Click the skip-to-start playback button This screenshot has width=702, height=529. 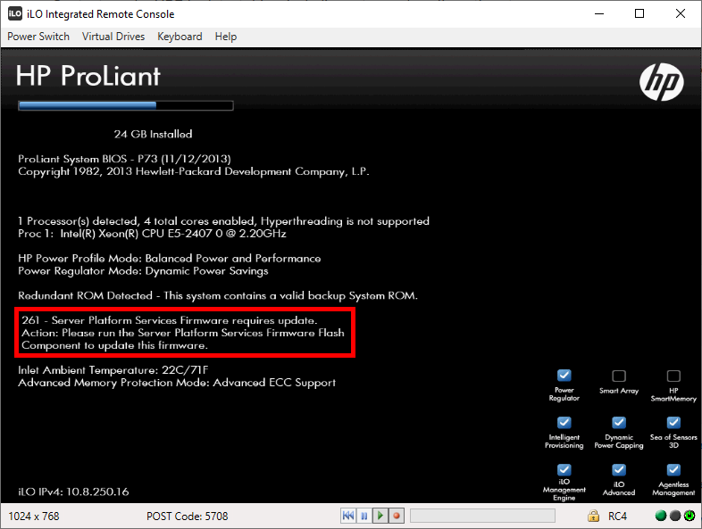click(348, 516)
